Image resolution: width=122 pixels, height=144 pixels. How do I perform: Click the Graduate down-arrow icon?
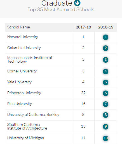(x=77, y=3)
